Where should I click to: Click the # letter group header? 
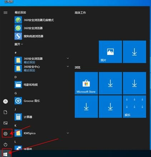(x=15, y=53)
